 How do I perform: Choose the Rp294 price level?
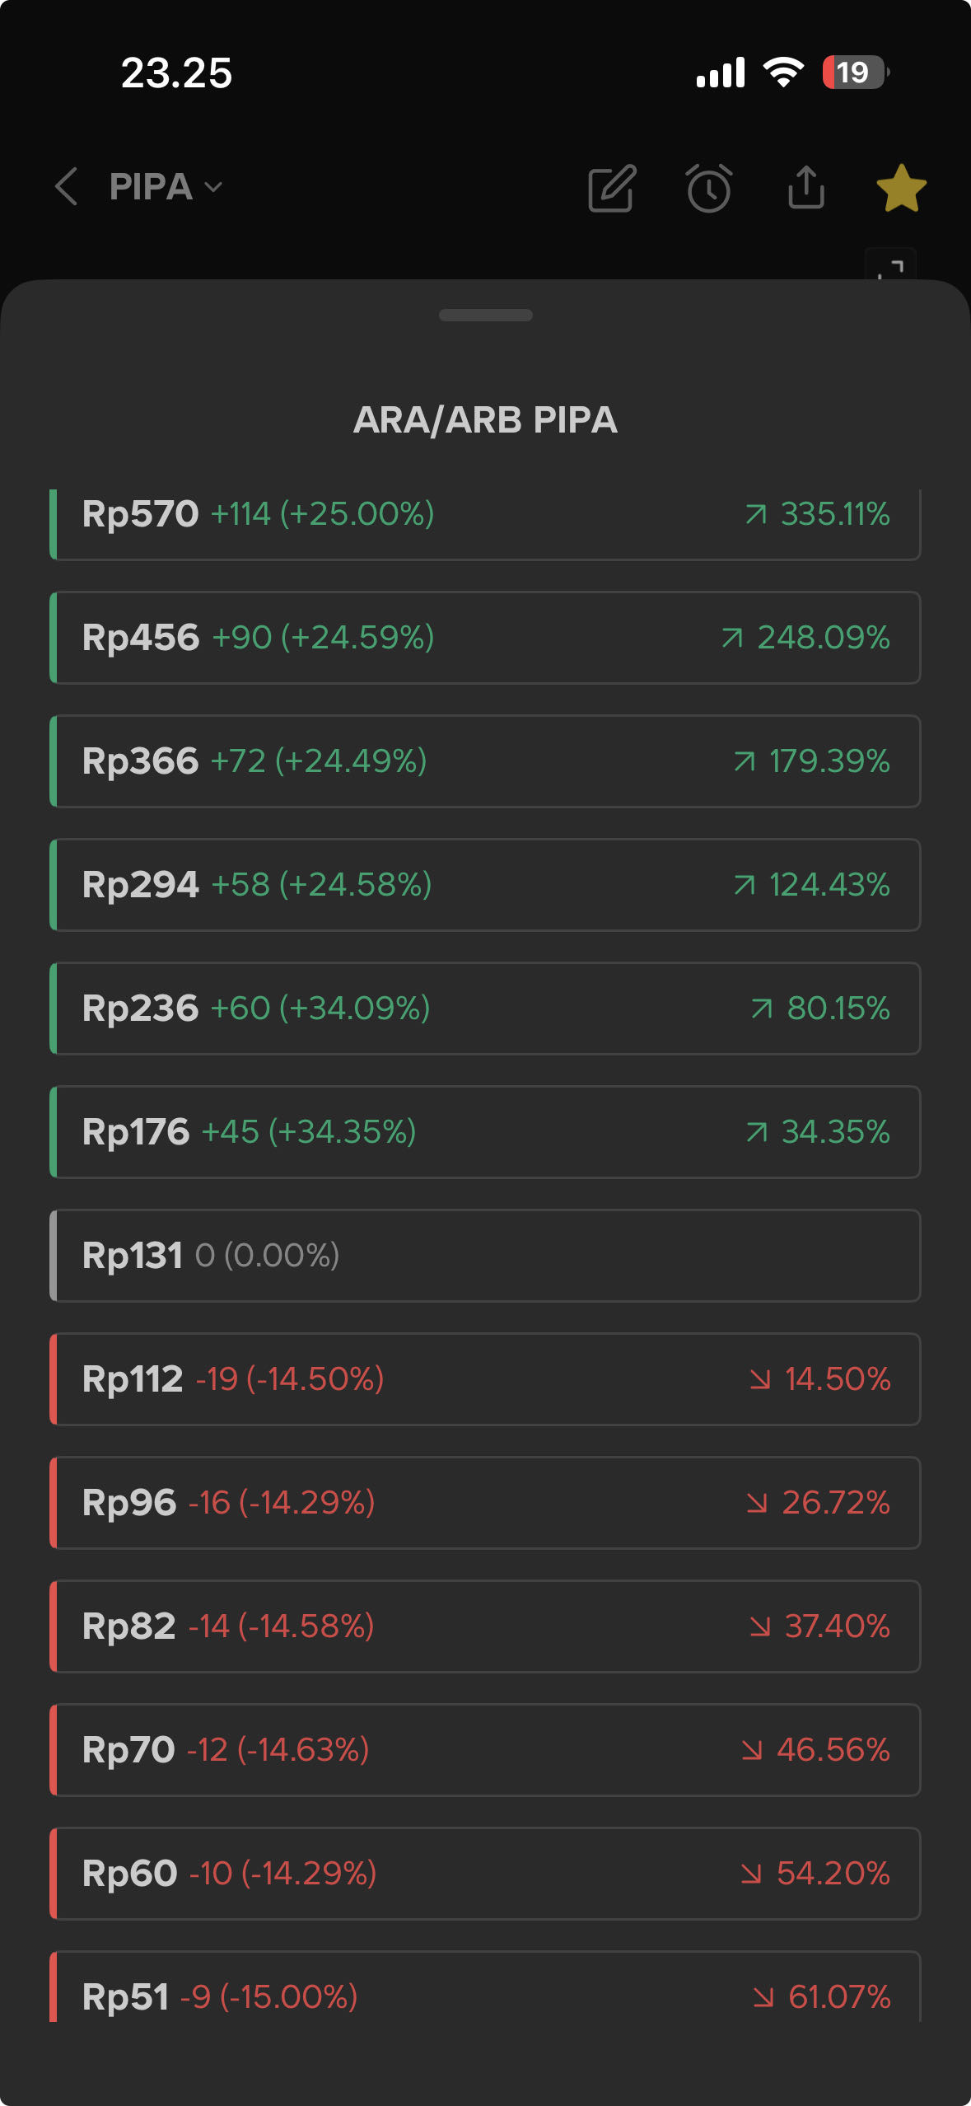click(485, 885)
